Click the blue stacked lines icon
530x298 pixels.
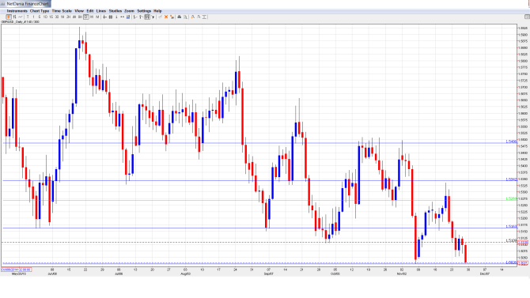click(x=128, y=17)
